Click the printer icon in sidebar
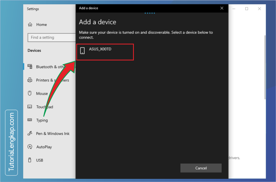 [x=30, y=80]
